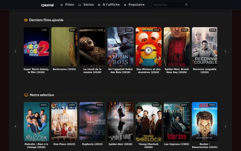241x151 pixels.
Task: Click title One Piece (2023)
Action: pos(64,144)
